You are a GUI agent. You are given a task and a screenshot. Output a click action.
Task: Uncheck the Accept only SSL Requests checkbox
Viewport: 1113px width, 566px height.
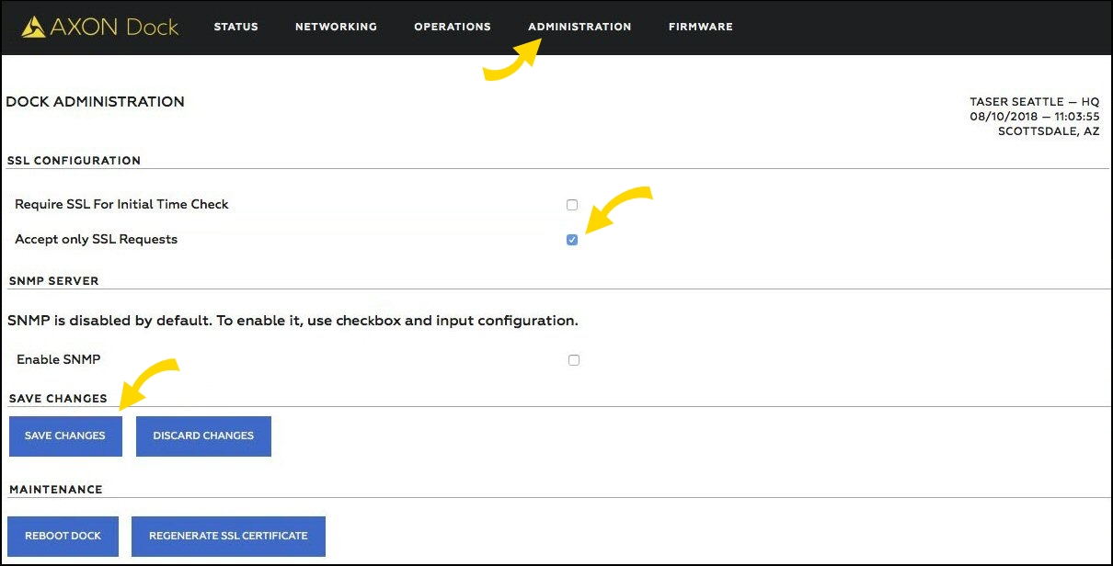coord(572,240)
